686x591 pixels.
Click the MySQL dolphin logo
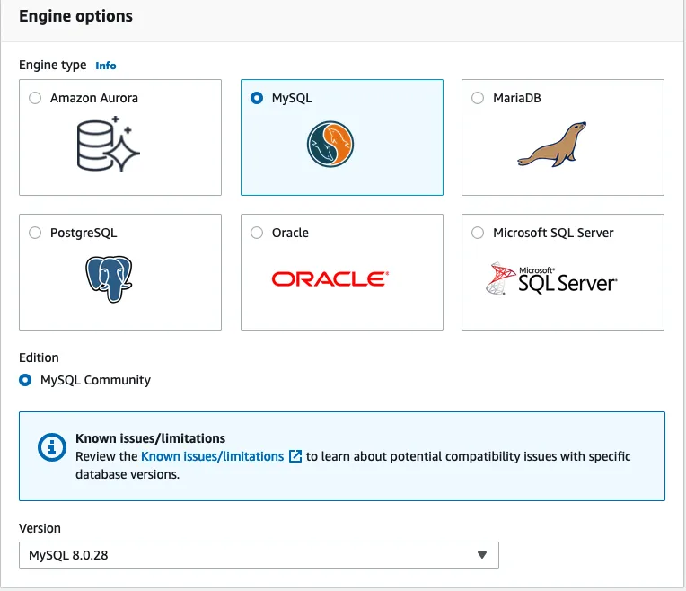point(330,144)
